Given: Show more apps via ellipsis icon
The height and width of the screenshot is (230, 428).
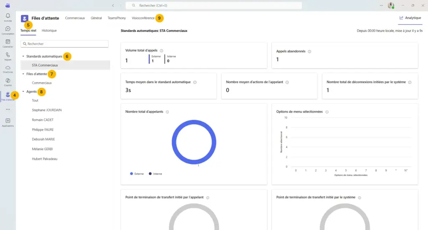Looking at the screenshot, I should 8,109.
